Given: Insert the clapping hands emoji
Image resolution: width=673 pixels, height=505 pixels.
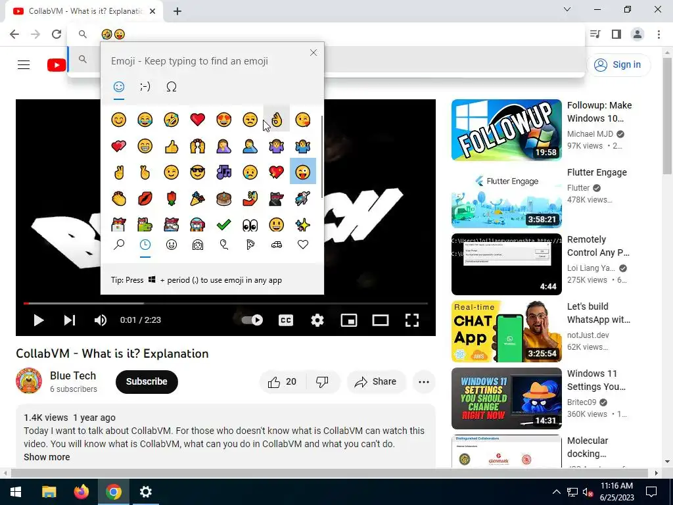Looking at the screenshot, I should (119, 199).
